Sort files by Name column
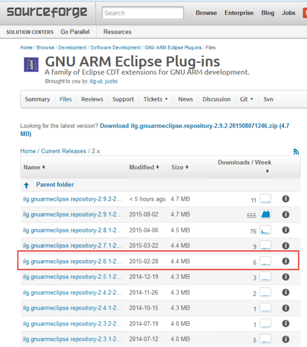307x347 pixels. click(x=34, y=167)
